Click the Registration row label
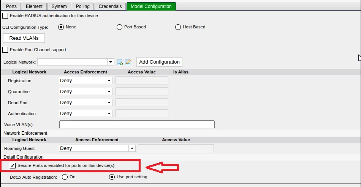The width and height of the screenshot is (361, 187). coord(19,81)
